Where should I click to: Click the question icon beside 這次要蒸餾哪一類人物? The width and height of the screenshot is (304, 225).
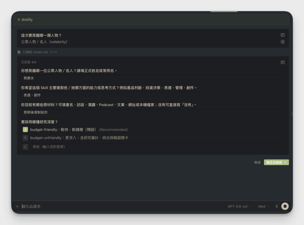point(283,35)
